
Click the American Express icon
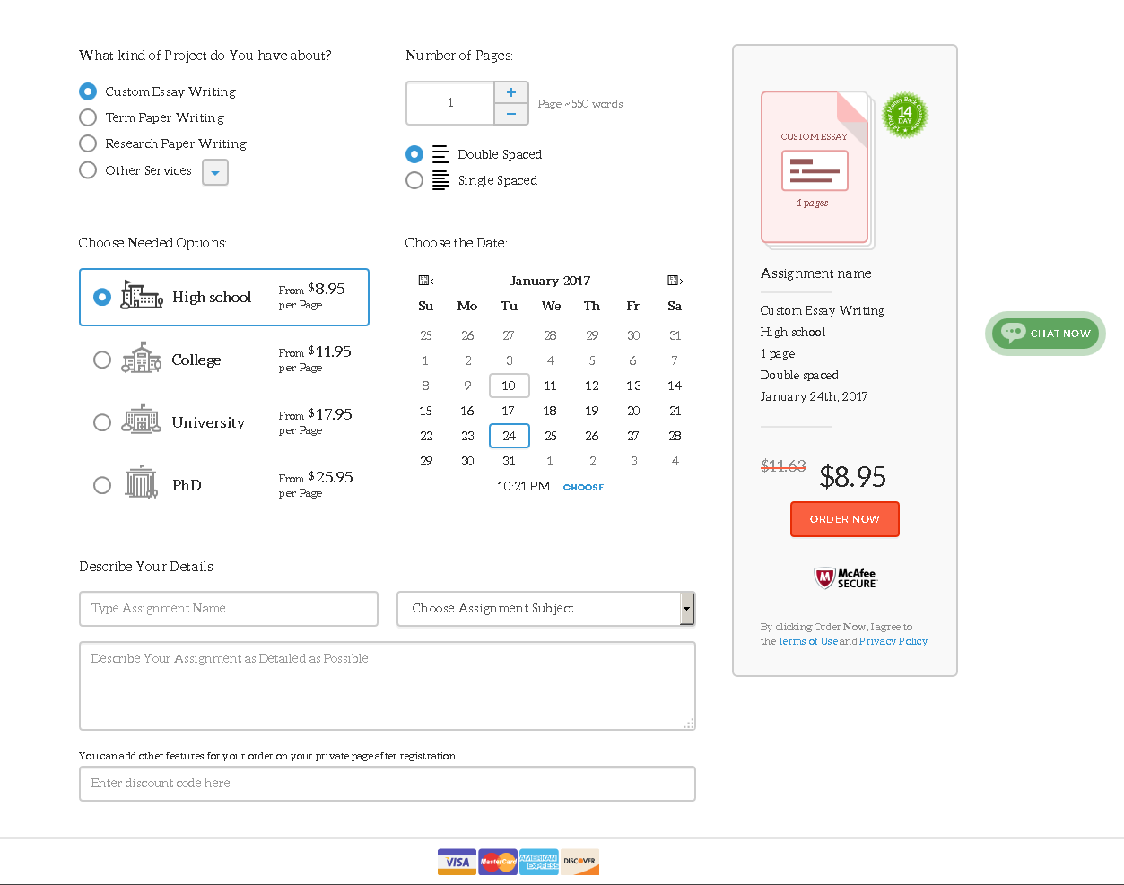[539, 862]
